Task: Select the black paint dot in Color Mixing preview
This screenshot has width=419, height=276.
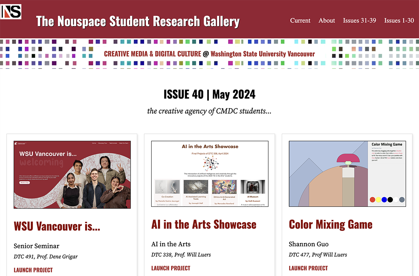Action: click(x=390, y=199)
